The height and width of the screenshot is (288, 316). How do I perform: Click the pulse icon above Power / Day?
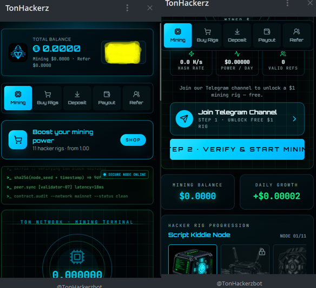pyautogui.click(x=237, y=54)
